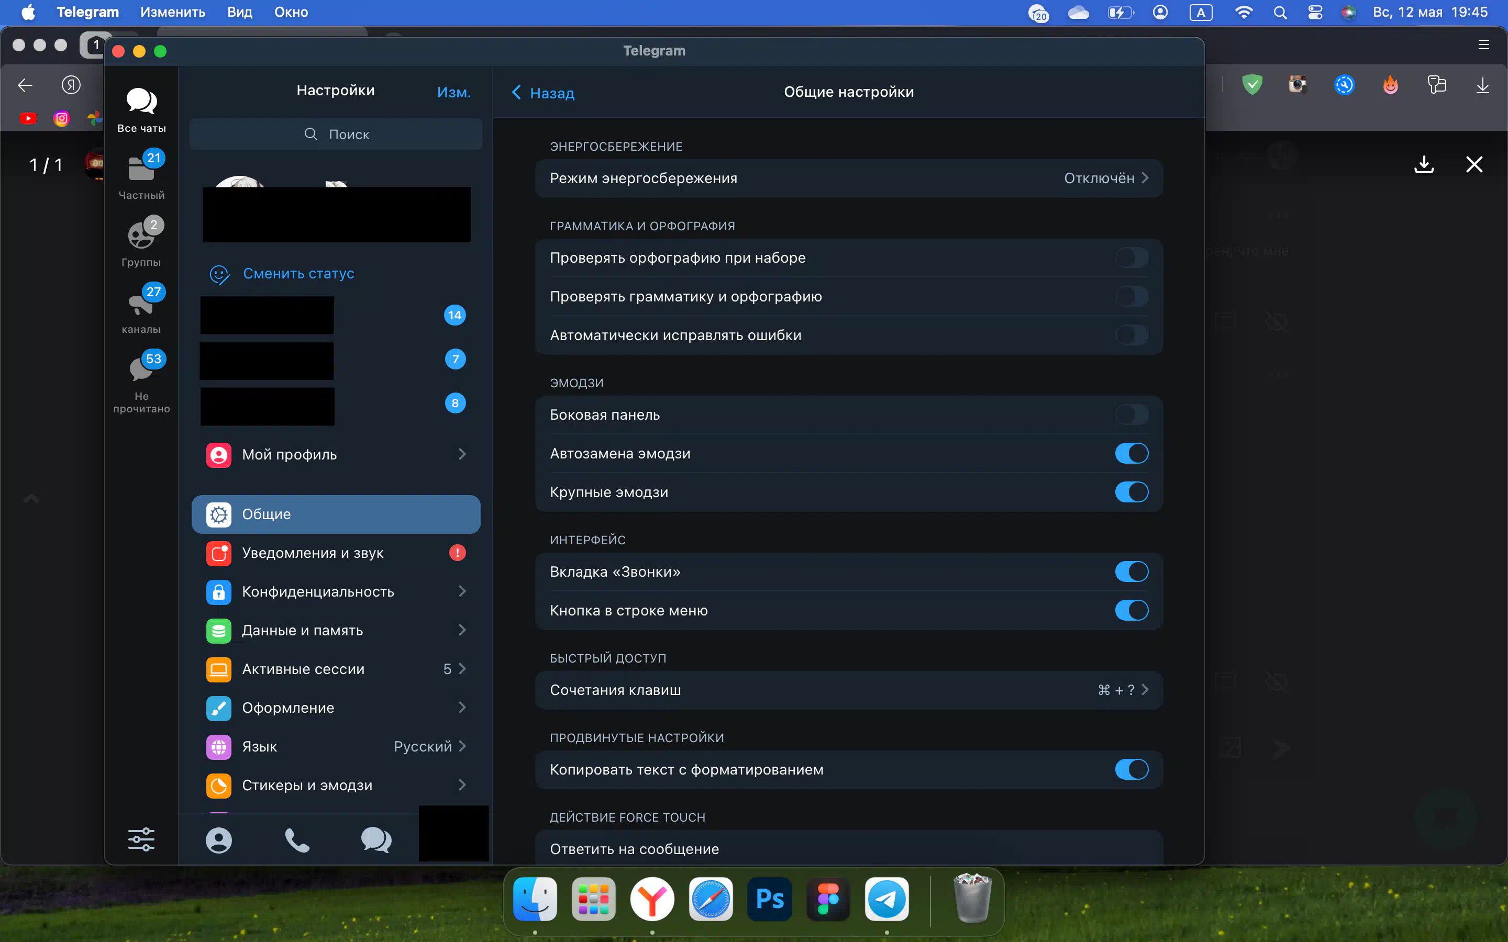Click downloads arrow in browser toolbar
Viewport: 1508px width, 942px height.
[x=1483, y=85]
